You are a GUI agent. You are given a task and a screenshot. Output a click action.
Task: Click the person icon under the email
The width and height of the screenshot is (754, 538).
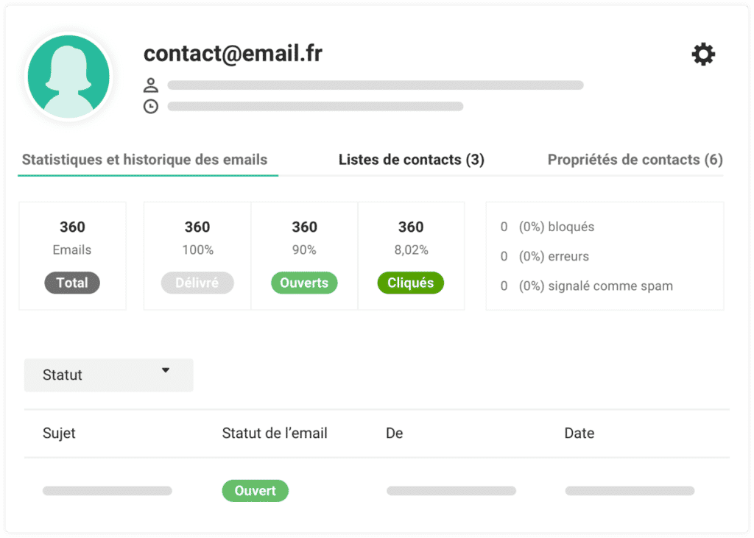pyautogui.click(x=150, y=85)
